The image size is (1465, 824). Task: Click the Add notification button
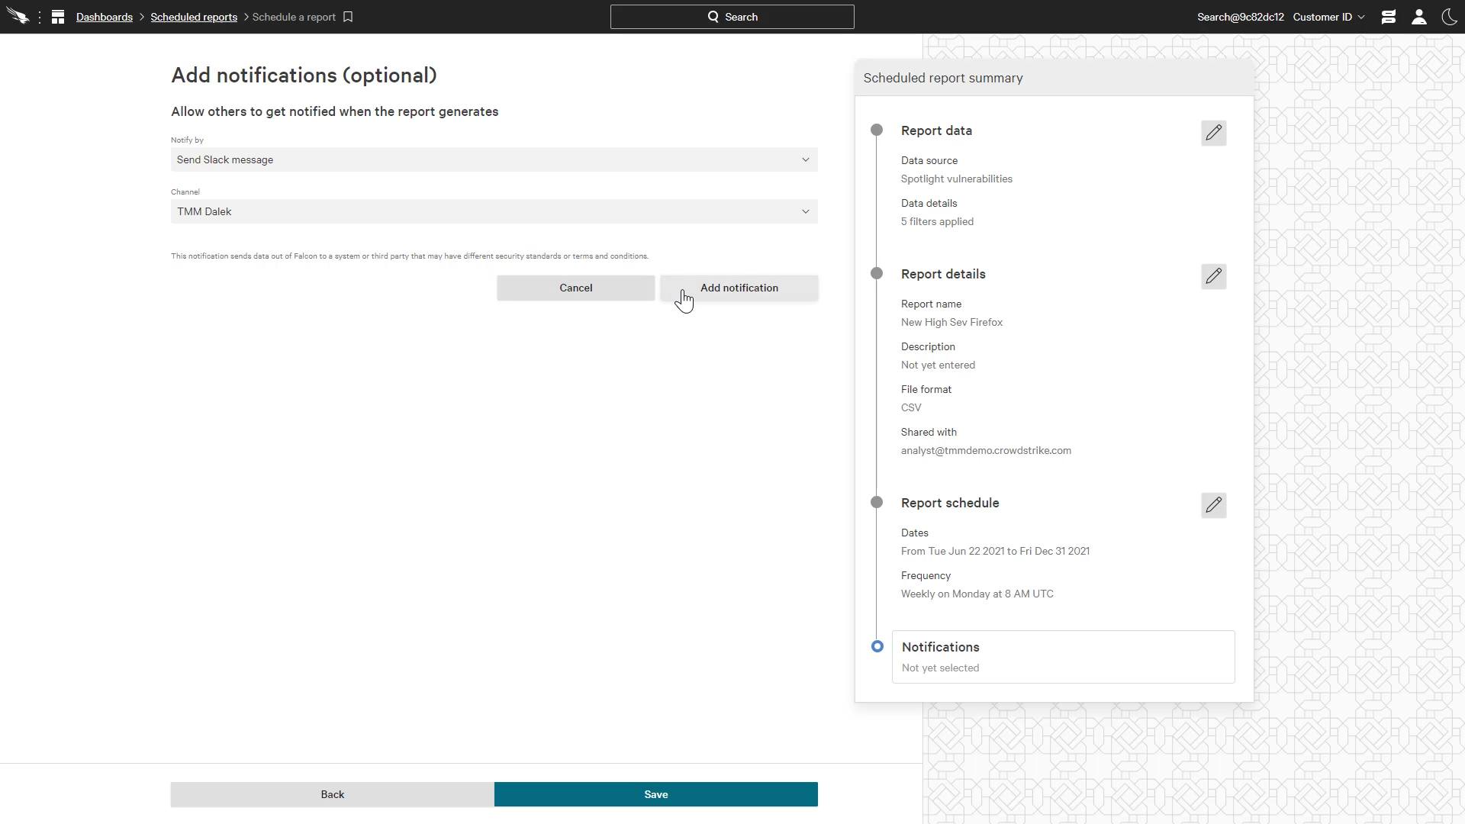pyautogui.click(x=739, y=288)
